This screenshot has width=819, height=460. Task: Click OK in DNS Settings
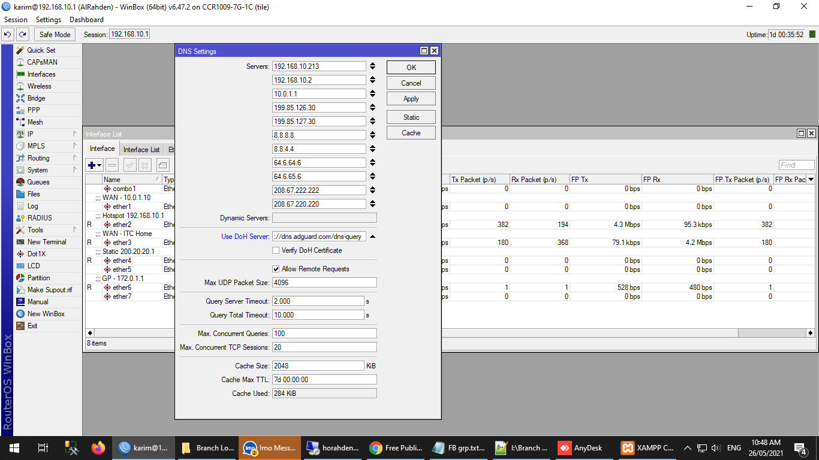pos(411,68)
